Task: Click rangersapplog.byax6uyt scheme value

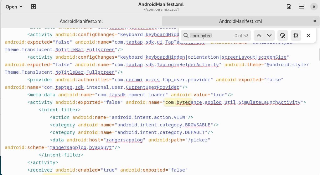Action: tap(80, 148)
